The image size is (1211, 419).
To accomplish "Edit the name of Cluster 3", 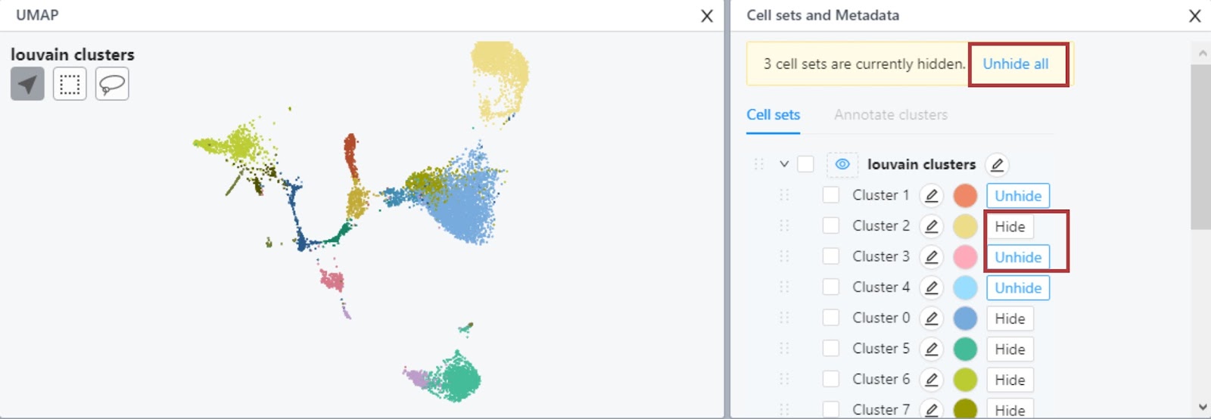I will coord(931,257).
